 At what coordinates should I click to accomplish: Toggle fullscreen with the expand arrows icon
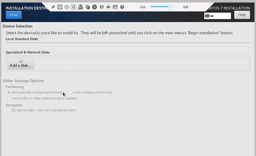tap(60, 7)
